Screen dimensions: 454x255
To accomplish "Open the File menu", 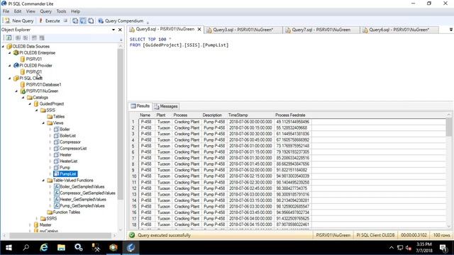I will point(6,11).
